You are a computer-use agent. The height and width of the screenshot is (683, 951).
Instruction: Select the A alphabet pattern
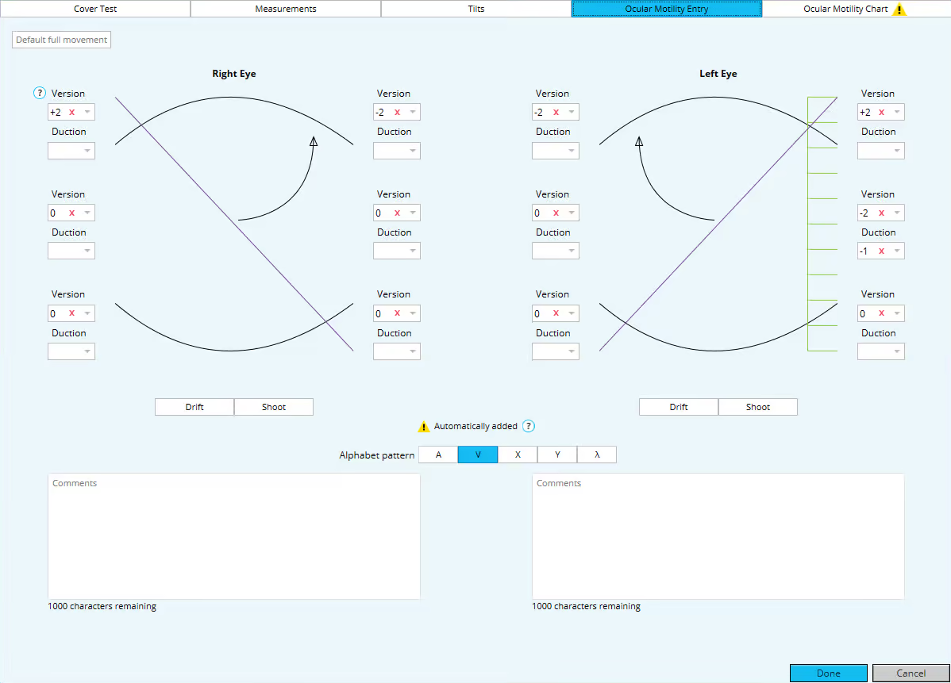coord(438,455)
